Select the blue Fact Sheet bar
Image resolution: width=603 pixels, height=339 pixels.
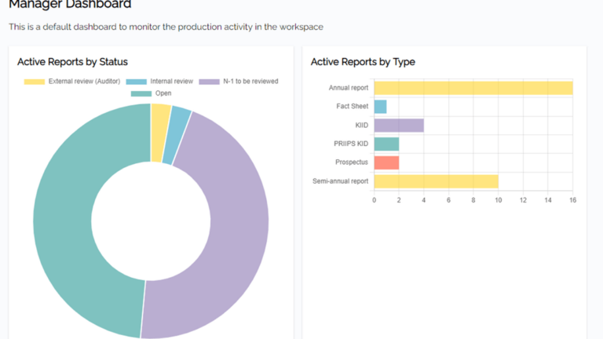click(x=380, y=107)
